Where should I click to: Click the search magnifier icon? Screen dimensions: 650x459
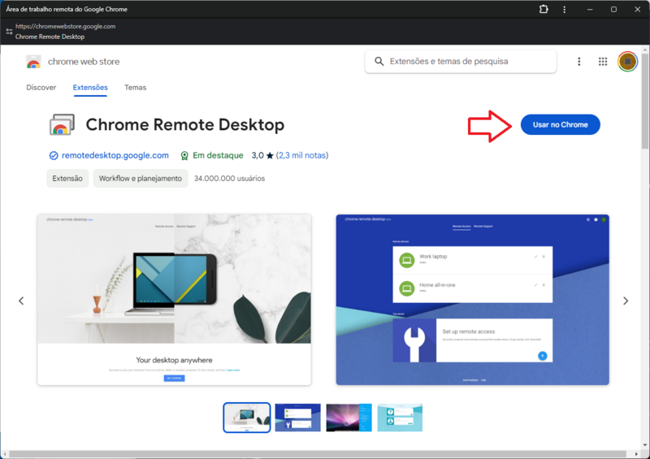coord(379,62)
